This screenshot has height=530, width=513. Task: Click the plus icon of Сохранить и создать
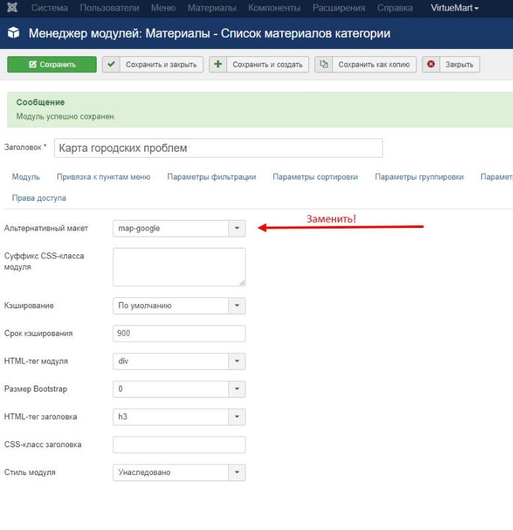[218, 64]
